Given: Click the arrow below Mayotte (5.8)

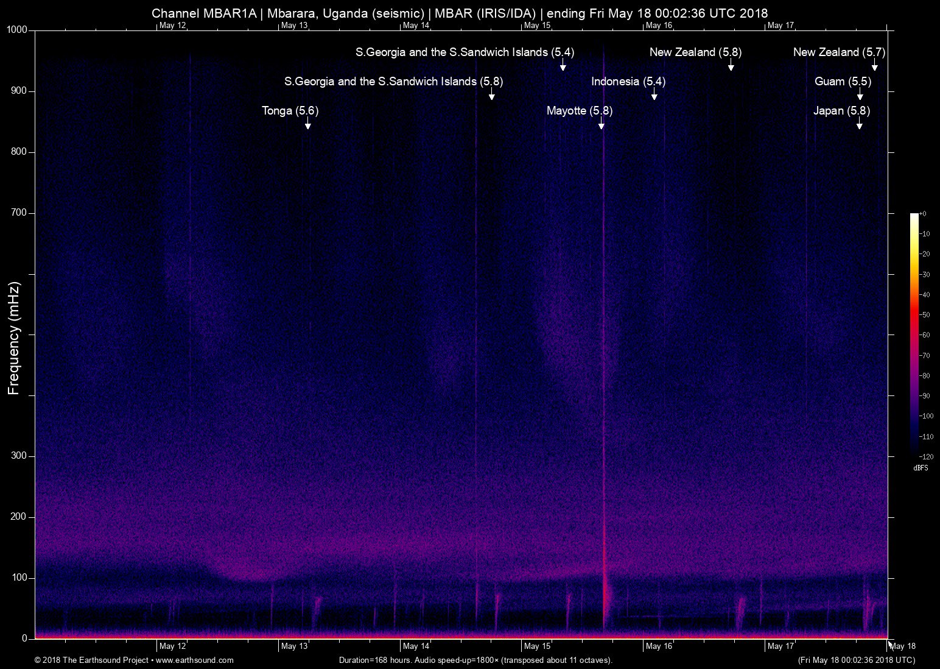Looking at the screenshot, I should point(602,124).
